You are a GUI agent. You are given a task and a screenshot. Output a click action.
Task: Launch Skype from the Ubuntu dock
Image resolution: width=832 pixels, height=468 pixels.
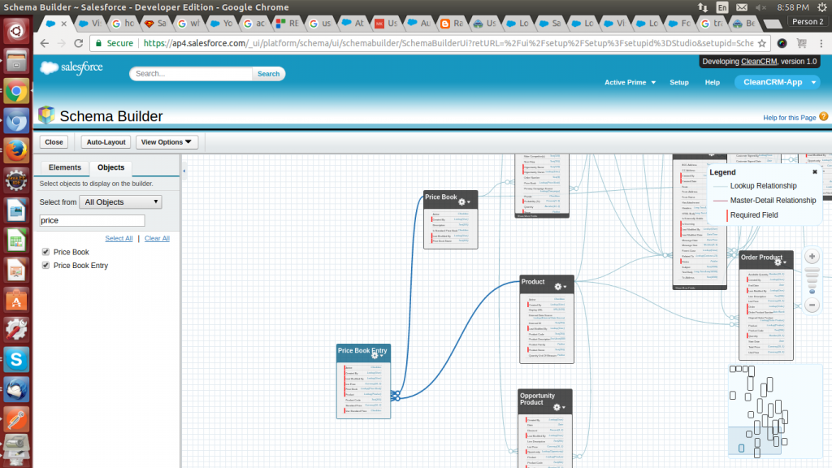click(16, 357)
